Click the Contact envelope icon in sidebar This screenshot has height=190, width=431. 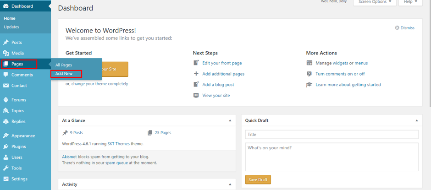click(x=6, y=86)
